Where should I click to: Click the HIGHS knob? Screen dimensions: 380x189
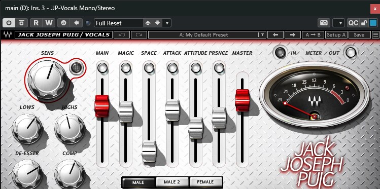pyautogui.click(x=70, y=129)
